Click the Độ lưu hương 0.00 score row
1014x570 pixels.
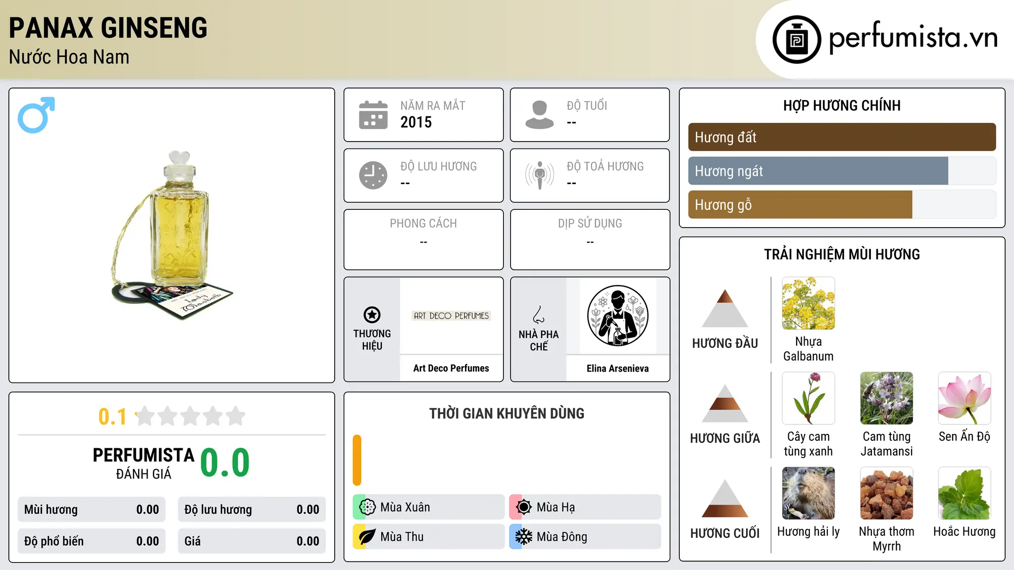(252, 510)
